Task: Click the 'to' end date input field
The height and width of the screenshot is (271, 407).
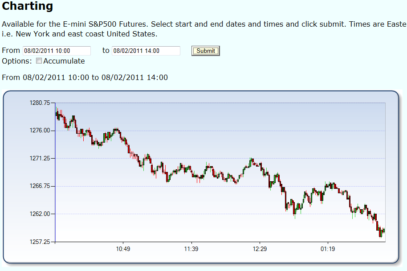Action: click(146, 51)
